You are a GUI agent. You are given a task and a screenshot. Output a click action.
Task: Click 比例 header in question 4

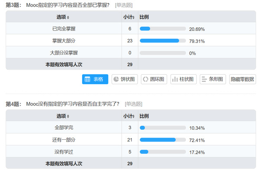[x=144, y=116]
